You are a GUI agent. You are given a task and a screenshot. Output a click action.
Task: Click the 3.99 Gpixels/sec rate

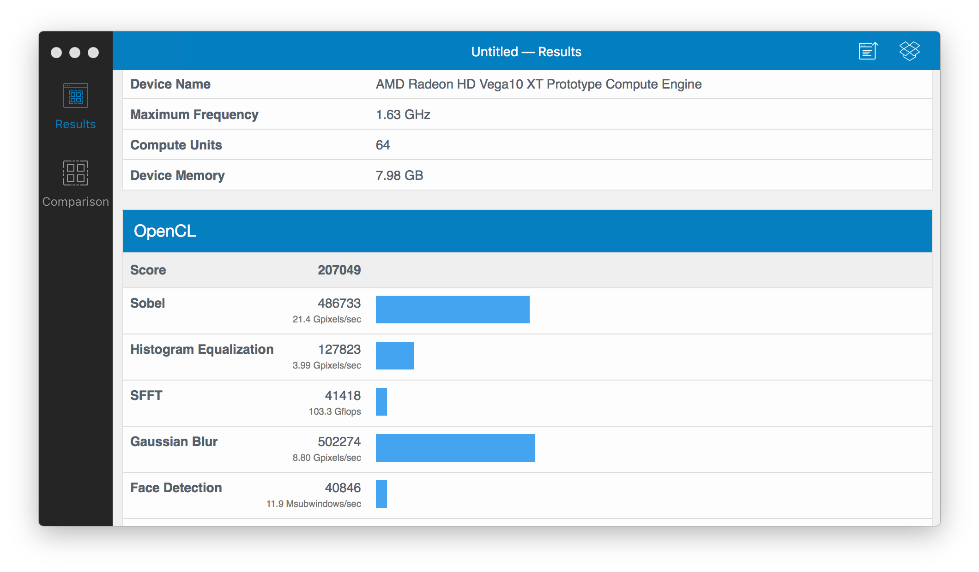click(327, 365)
